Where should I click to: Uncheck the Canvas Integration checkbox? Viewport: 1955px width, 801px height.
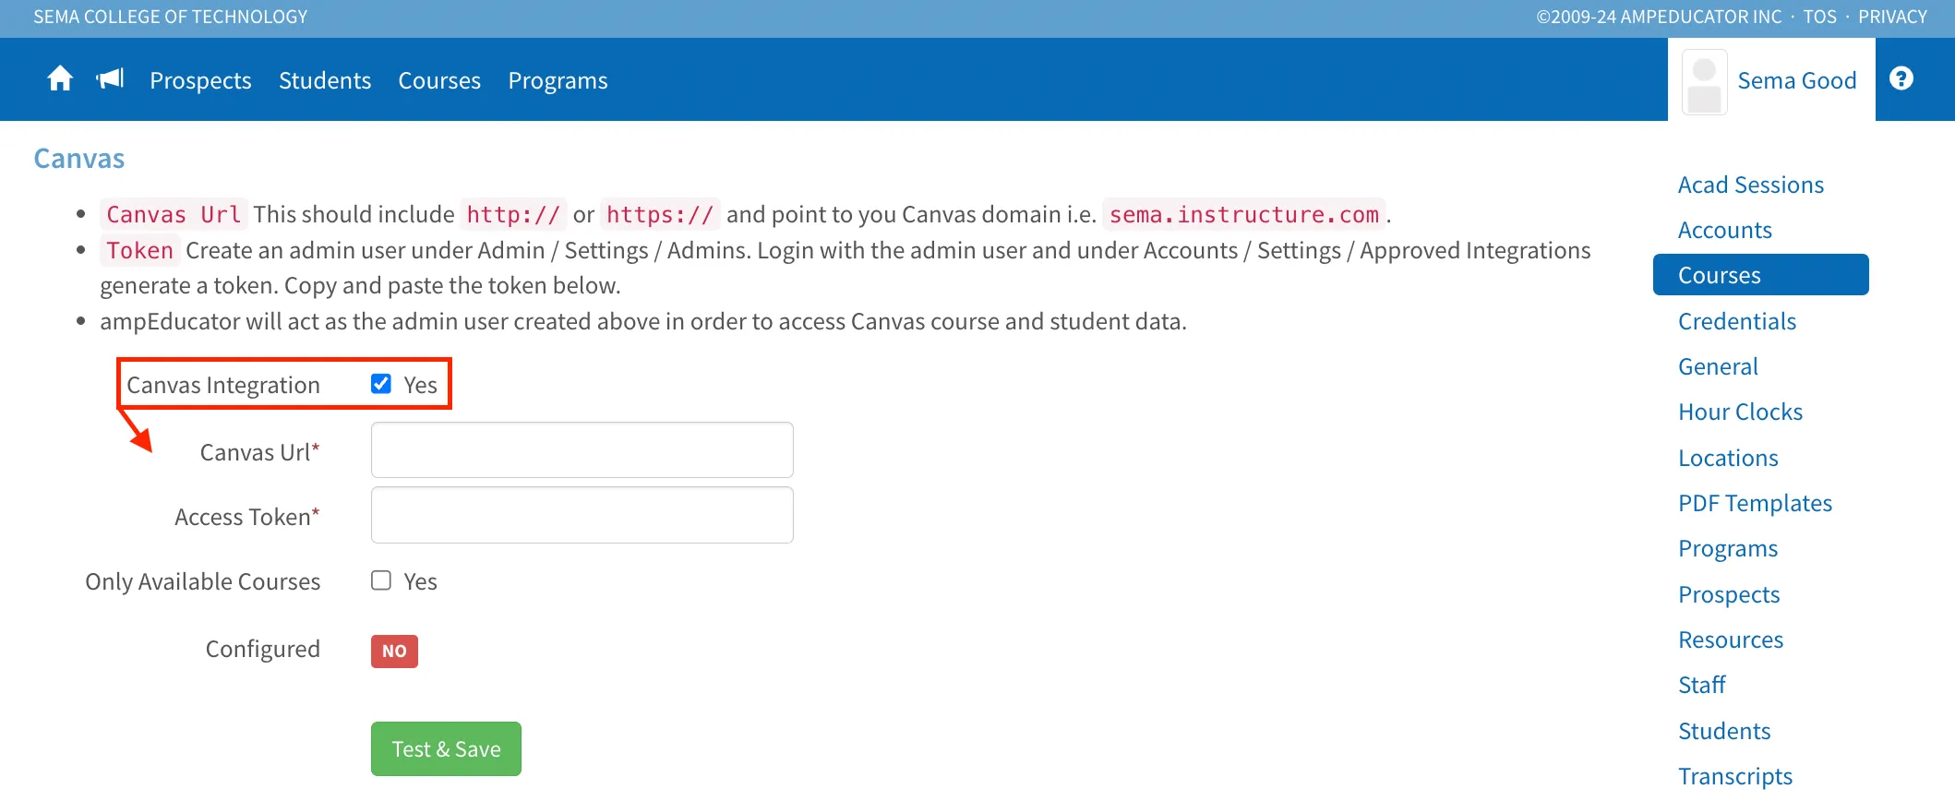(381, 384)
